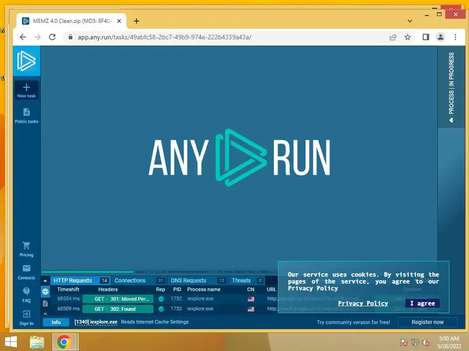Switch to the Connections tab
The image size is (469, 351).
tap(139, 281)
